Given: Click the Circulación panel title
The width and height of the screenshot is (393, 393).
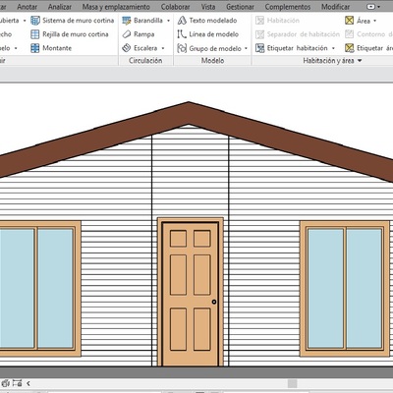Looking at the screenshot, I should 145,61.
